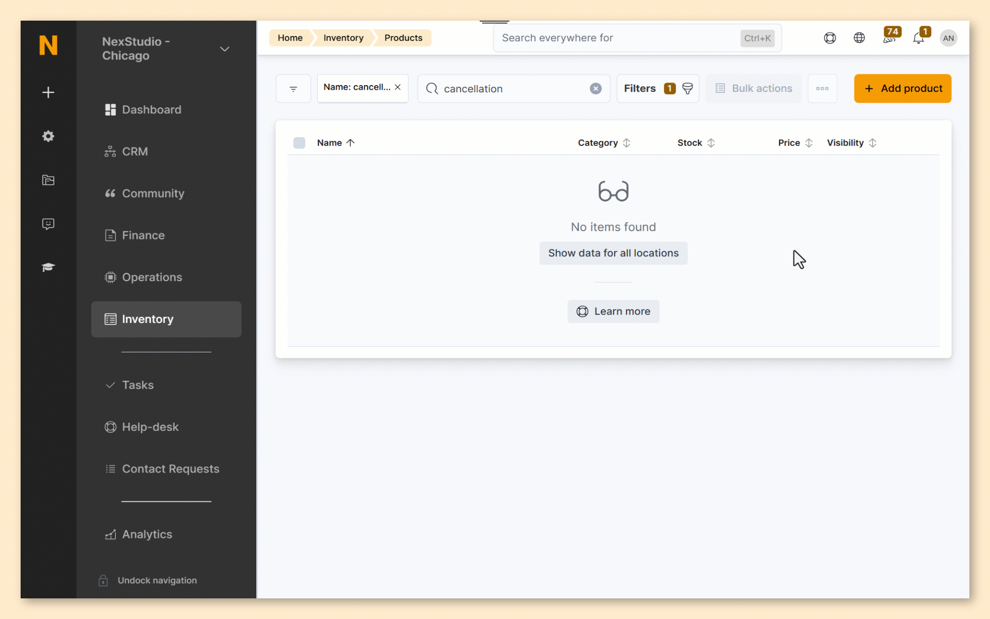Click the Learn more button
The width and height of the screenshot is (990, 619).
click(613, 312)
